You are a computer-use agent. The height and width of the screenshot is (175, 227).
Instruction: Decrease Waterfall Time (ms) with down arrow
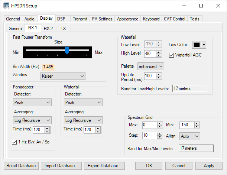point(98,132)
